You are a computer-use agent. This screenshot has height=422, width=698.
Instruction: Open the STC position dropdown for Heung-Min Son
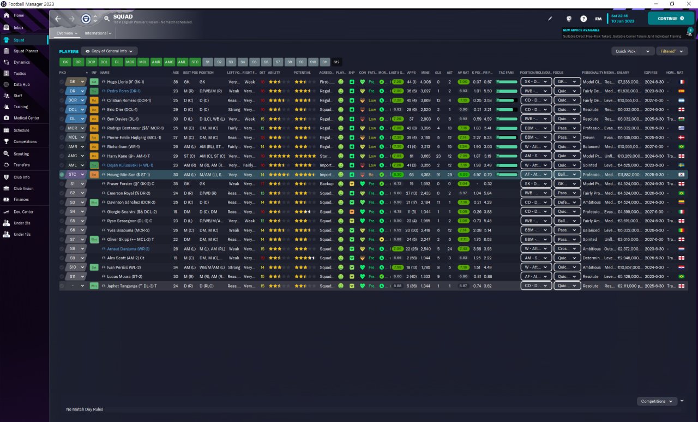click(x=76, y=175)
